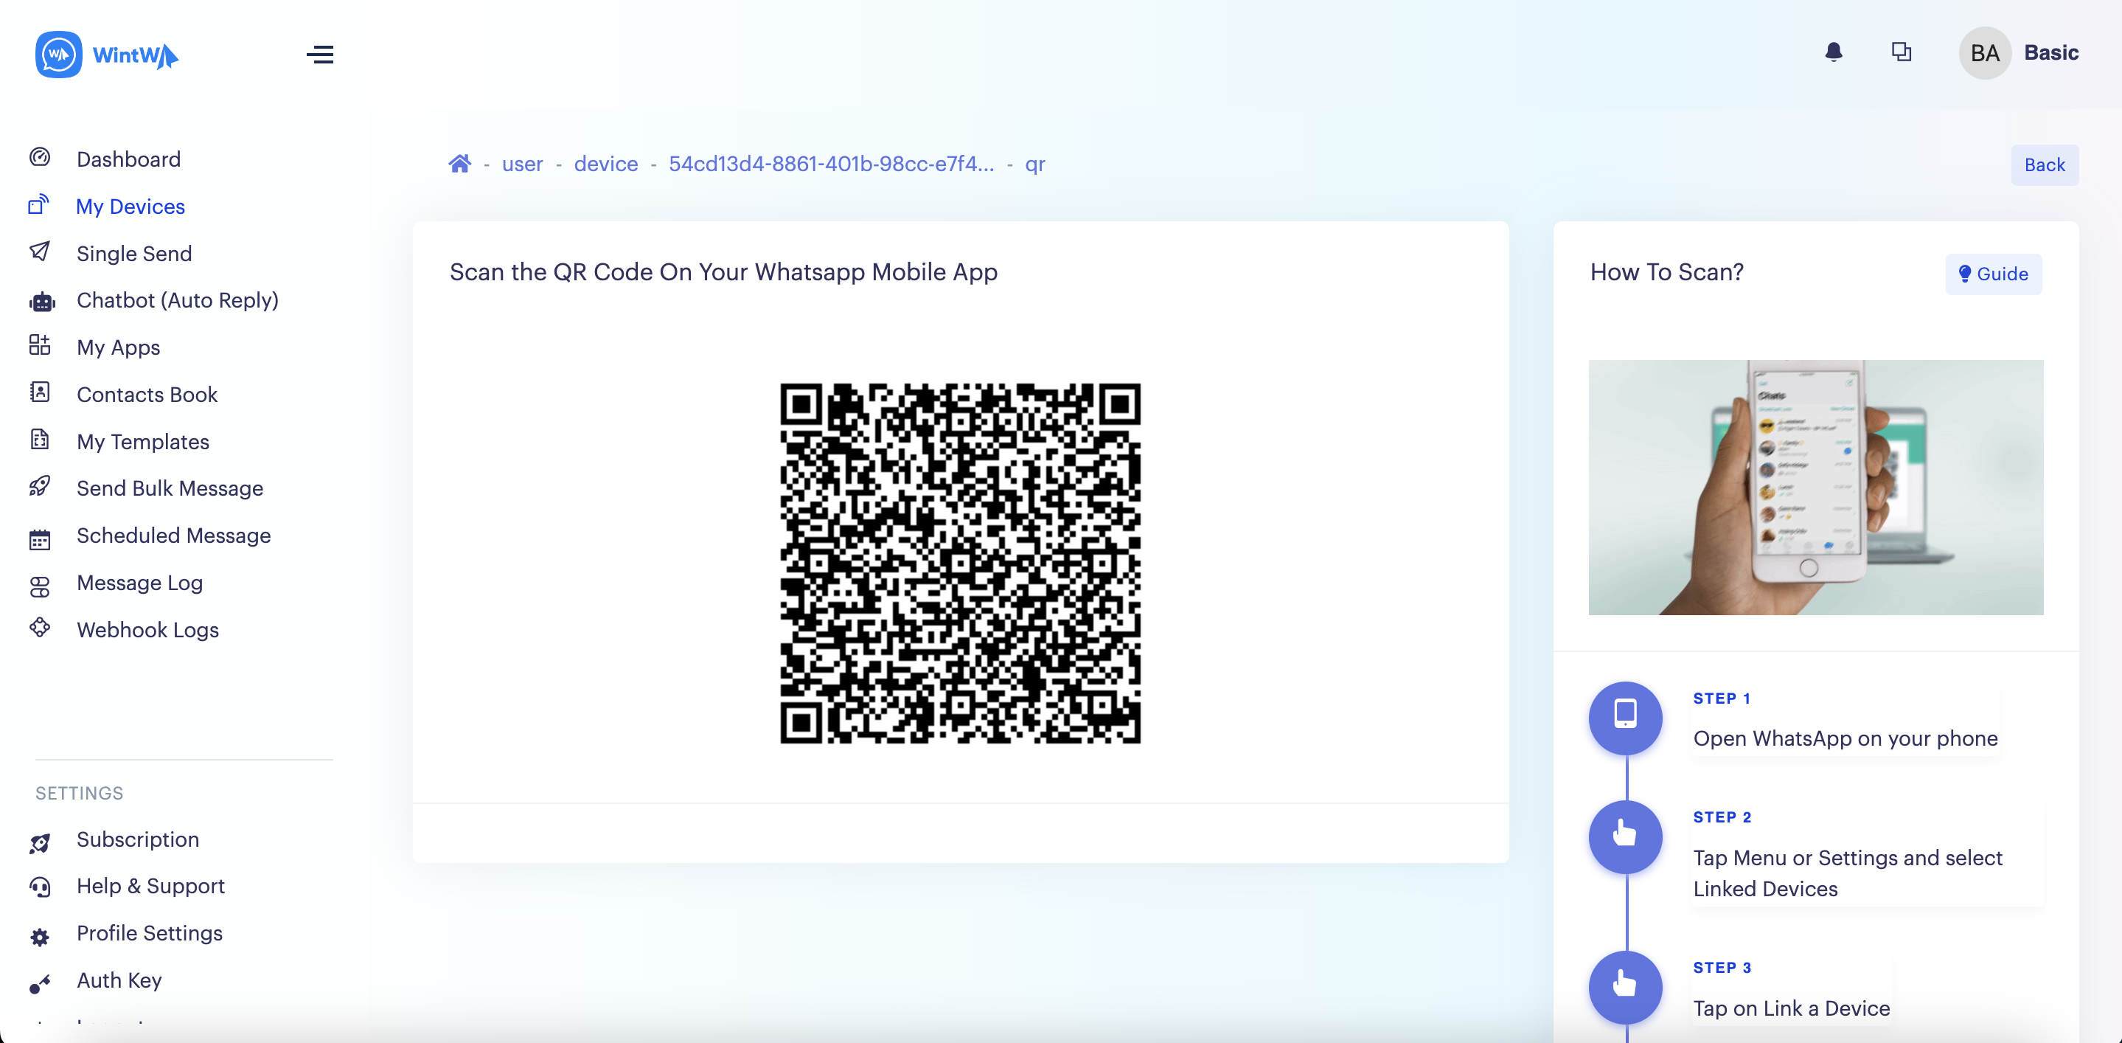Click the WhatsApp QR code image
Viewport: 2122px width, 1043px height.
tap(960, 563)
